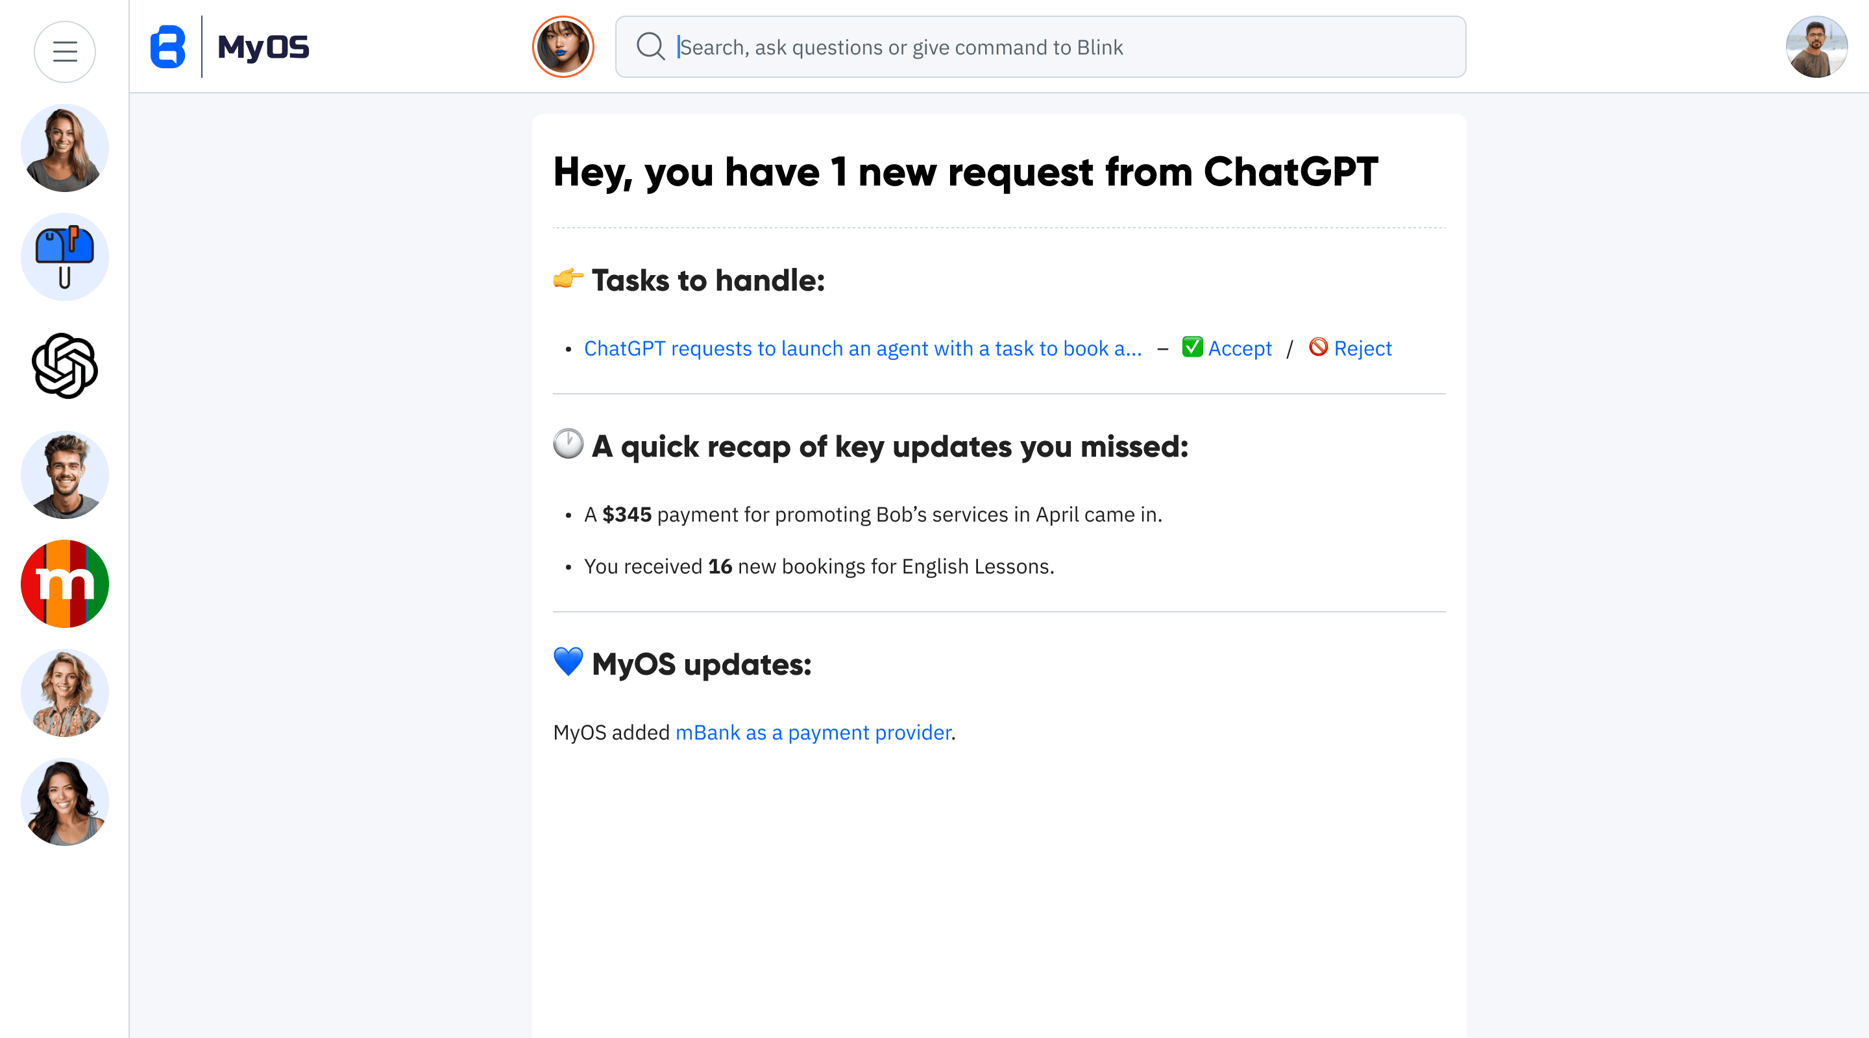Select the curly blonde woman avatar
This screenshot has height=1038, width=1869.
point(65,693)
